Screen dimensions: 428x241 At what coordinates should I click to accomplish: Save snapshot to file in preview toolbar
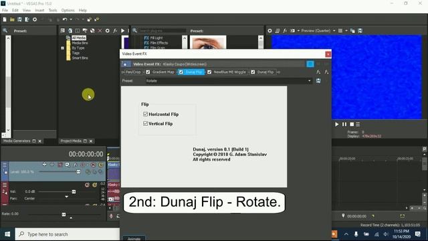[x=360, y=31]
